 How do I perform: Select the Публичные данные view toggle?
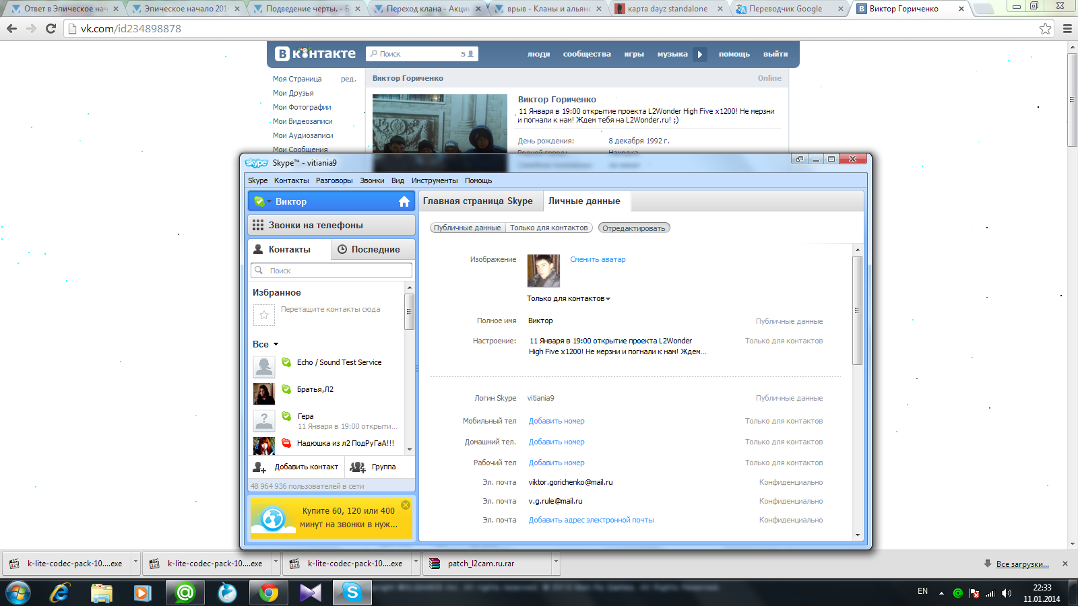[467, 228]
